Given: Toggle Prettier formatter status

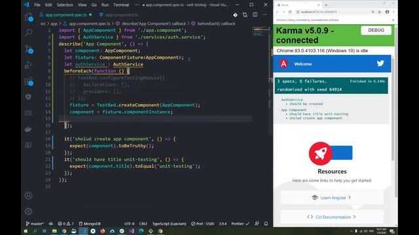Looking at the screenshot, I should (240, 223).
